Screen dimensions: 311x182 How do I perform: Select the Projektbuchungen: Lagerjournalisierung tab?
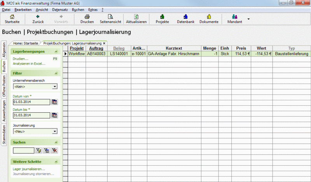pos(72,43)
